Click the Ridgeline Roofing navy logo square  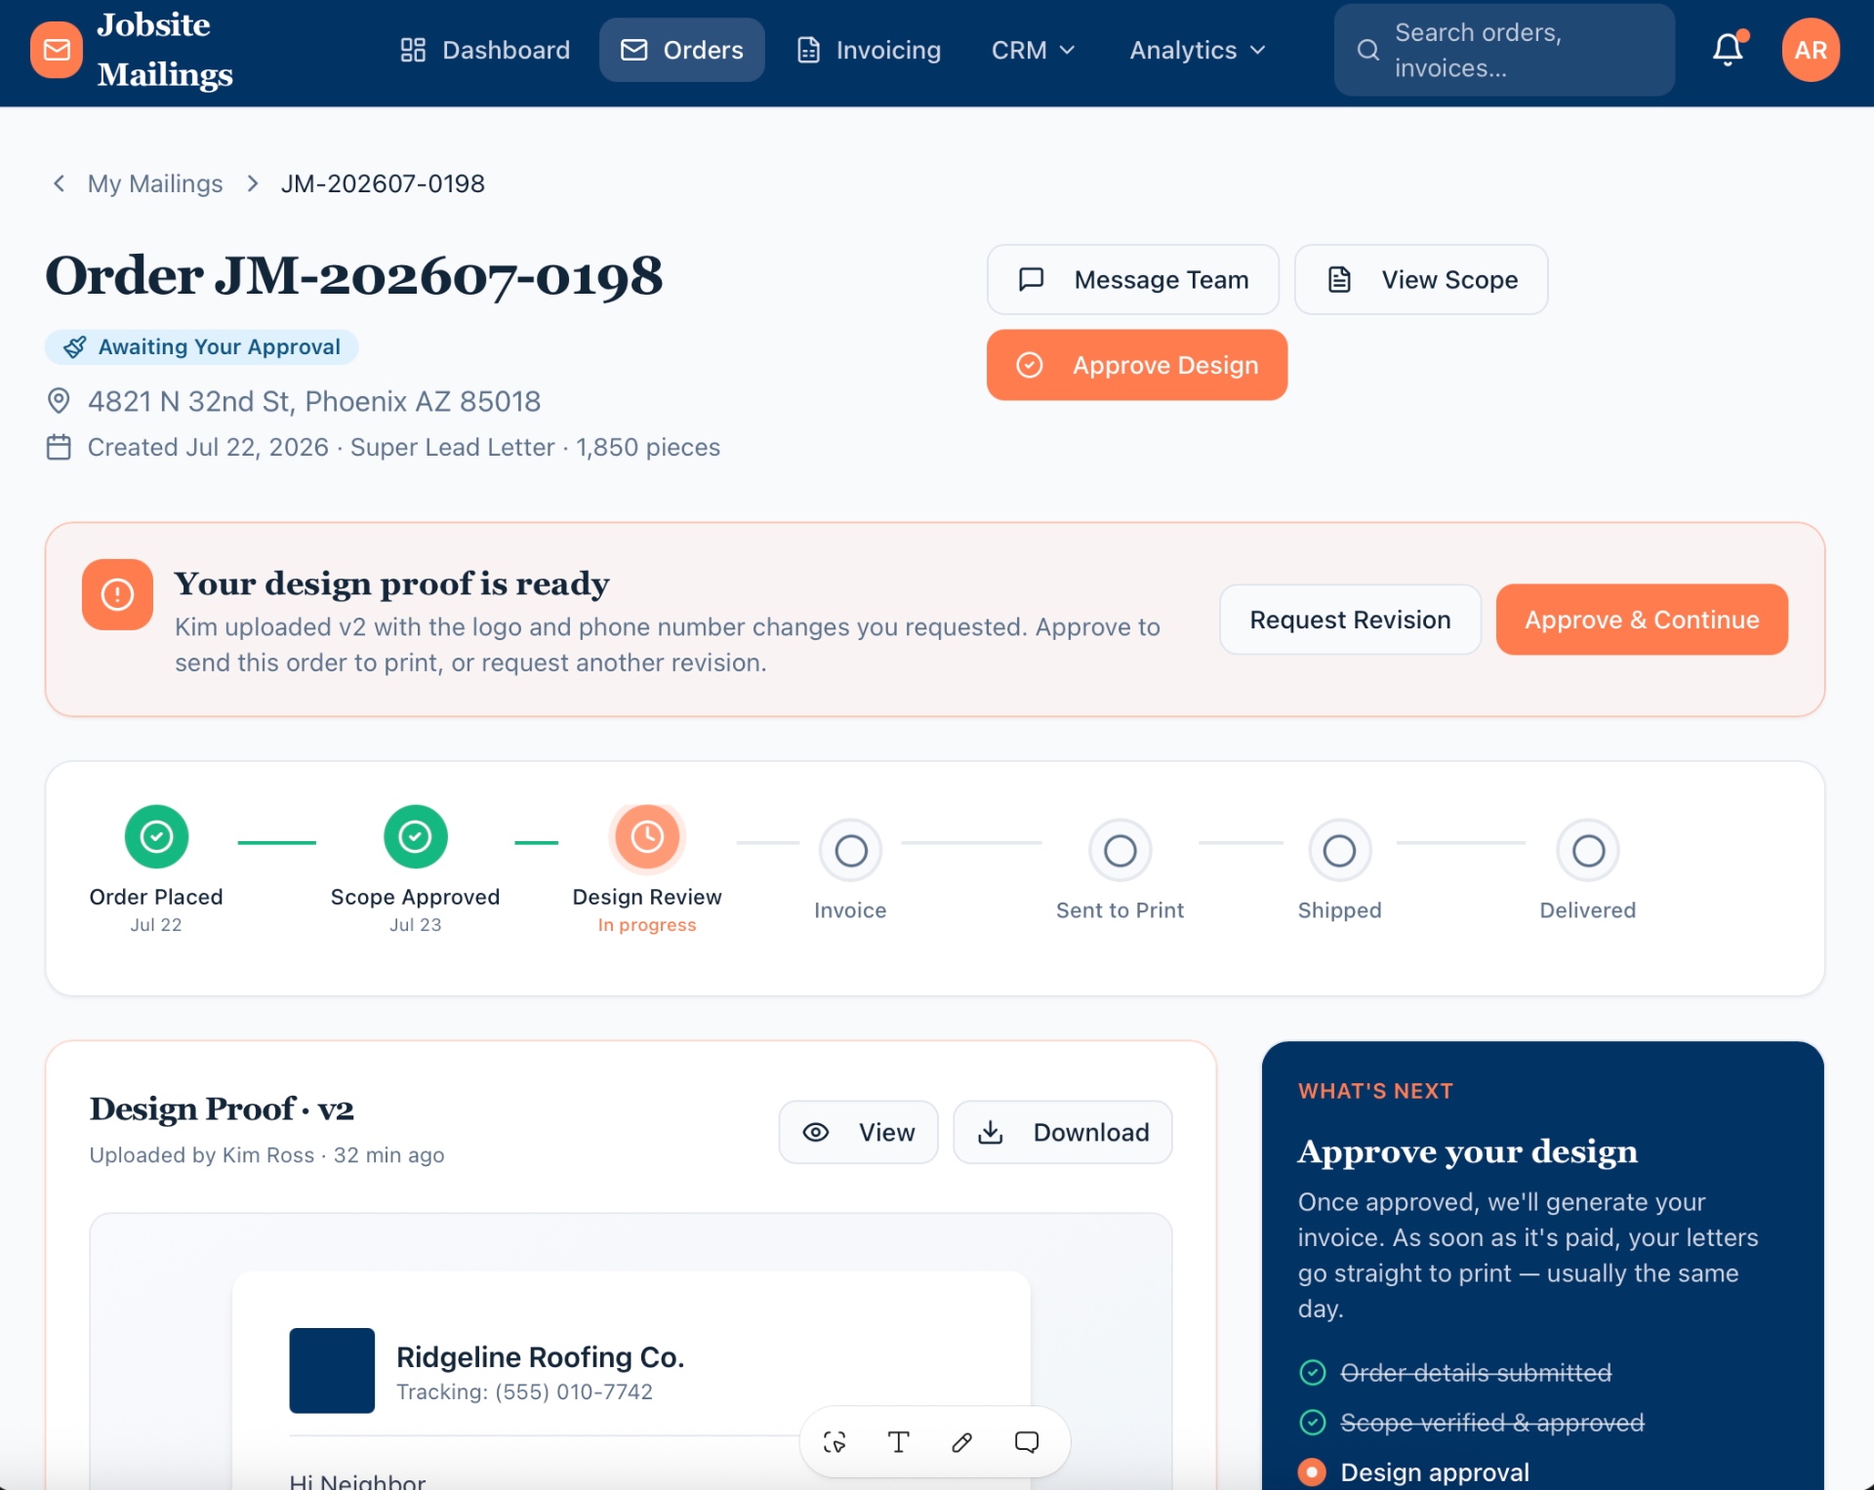(x=332, y=1370)
